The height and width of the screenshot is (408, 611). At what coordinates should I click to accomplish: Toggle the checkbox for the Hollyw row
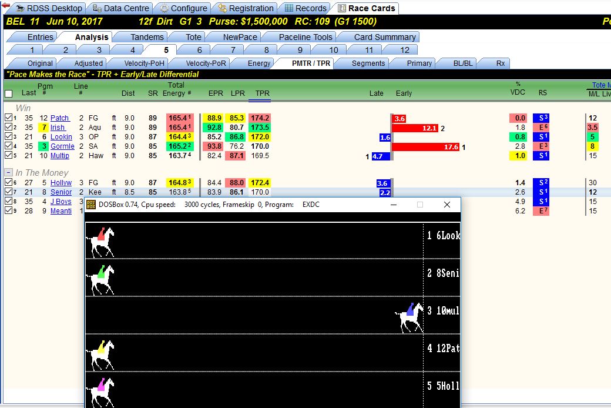[x=8, y=182]
